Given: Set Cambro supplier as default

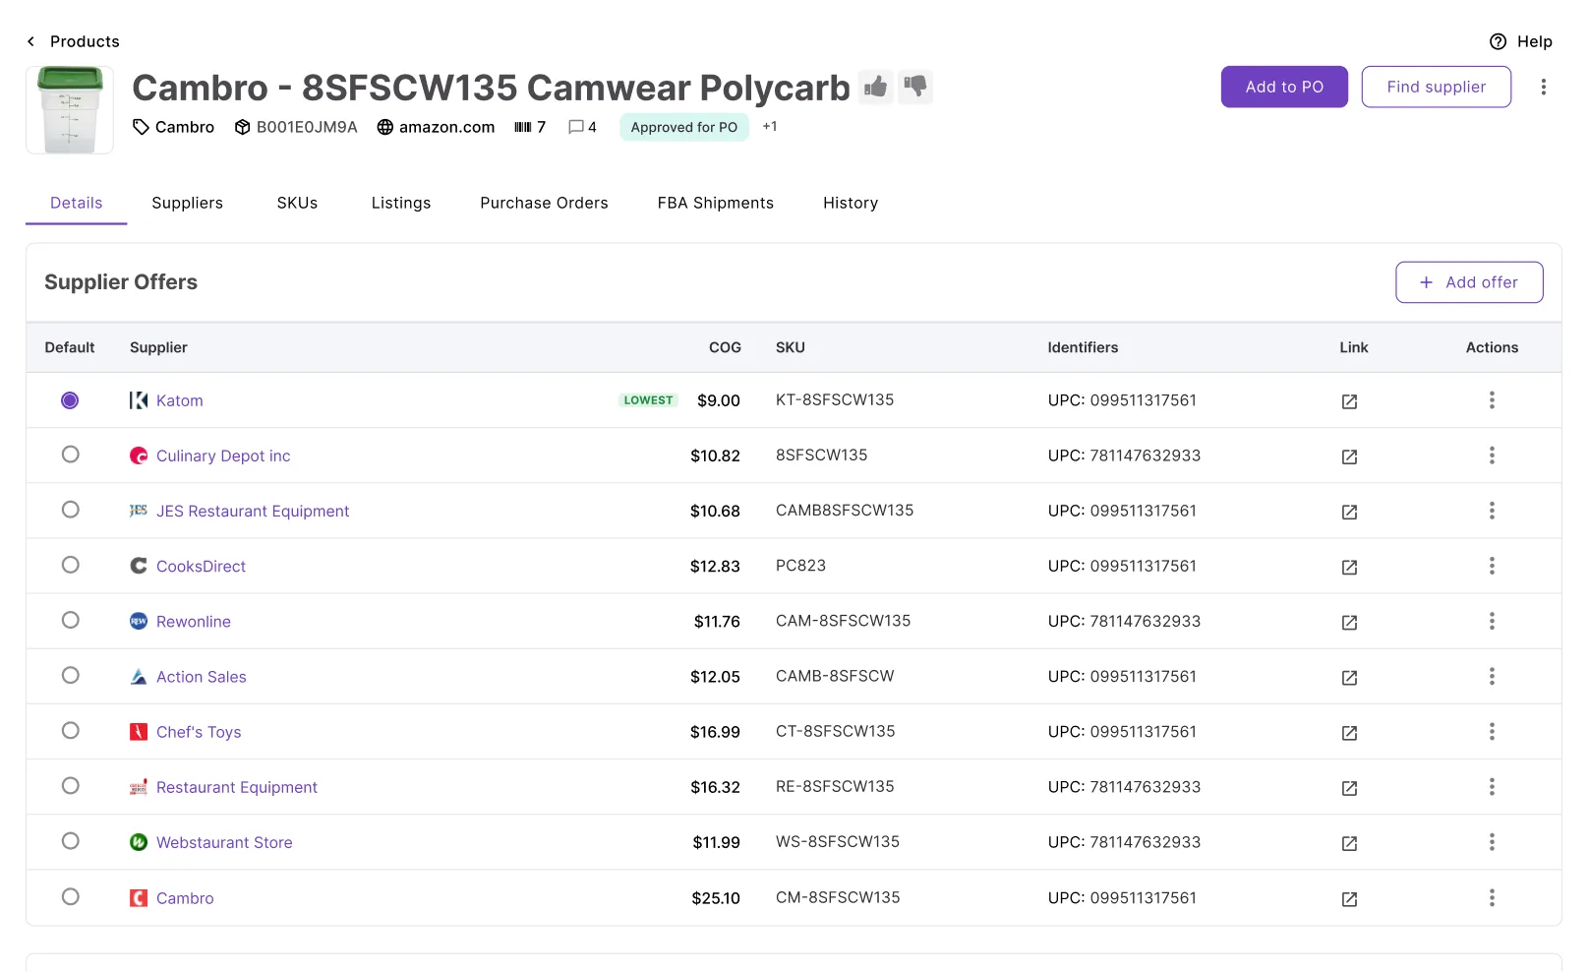Looking at the screenshot, I should pos(70,896).
